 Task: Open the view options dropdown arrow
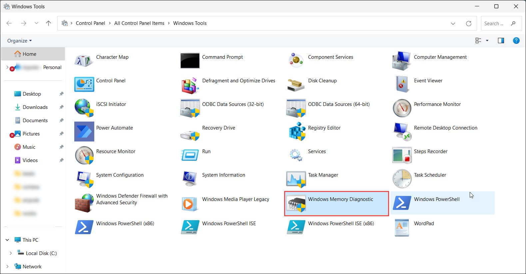pyautogui.click(x=487, y=41)
